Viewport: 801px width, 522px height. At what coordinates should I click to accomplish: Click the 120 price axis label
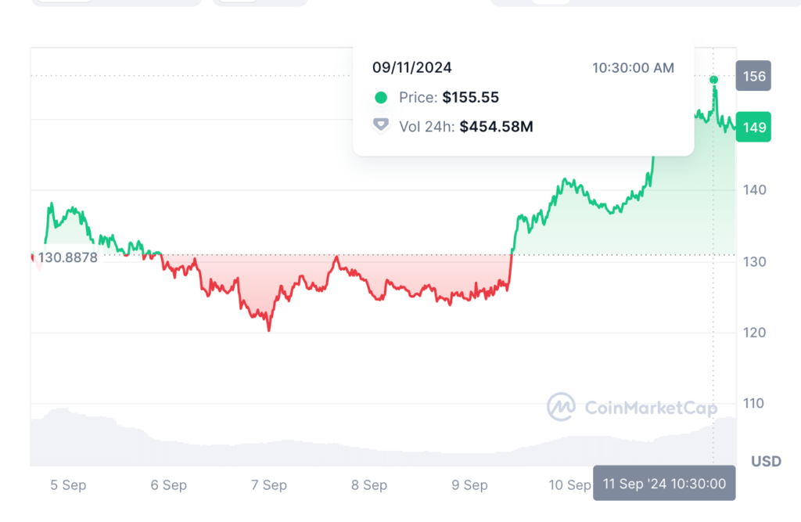click(x=755, y=333)
